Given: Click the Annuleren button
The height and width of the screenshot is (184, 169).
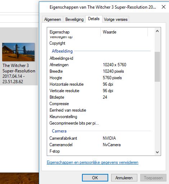Looking at the screenshot, I should [124, 178].
